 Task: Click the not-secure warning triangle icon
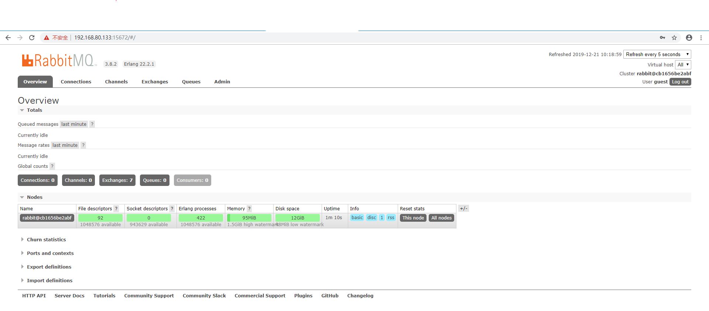[47, 38]
